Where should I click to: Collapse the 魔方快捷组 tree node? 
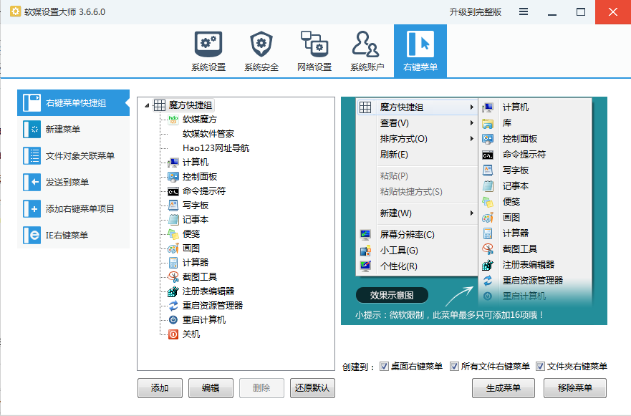(x=147, y=105)
